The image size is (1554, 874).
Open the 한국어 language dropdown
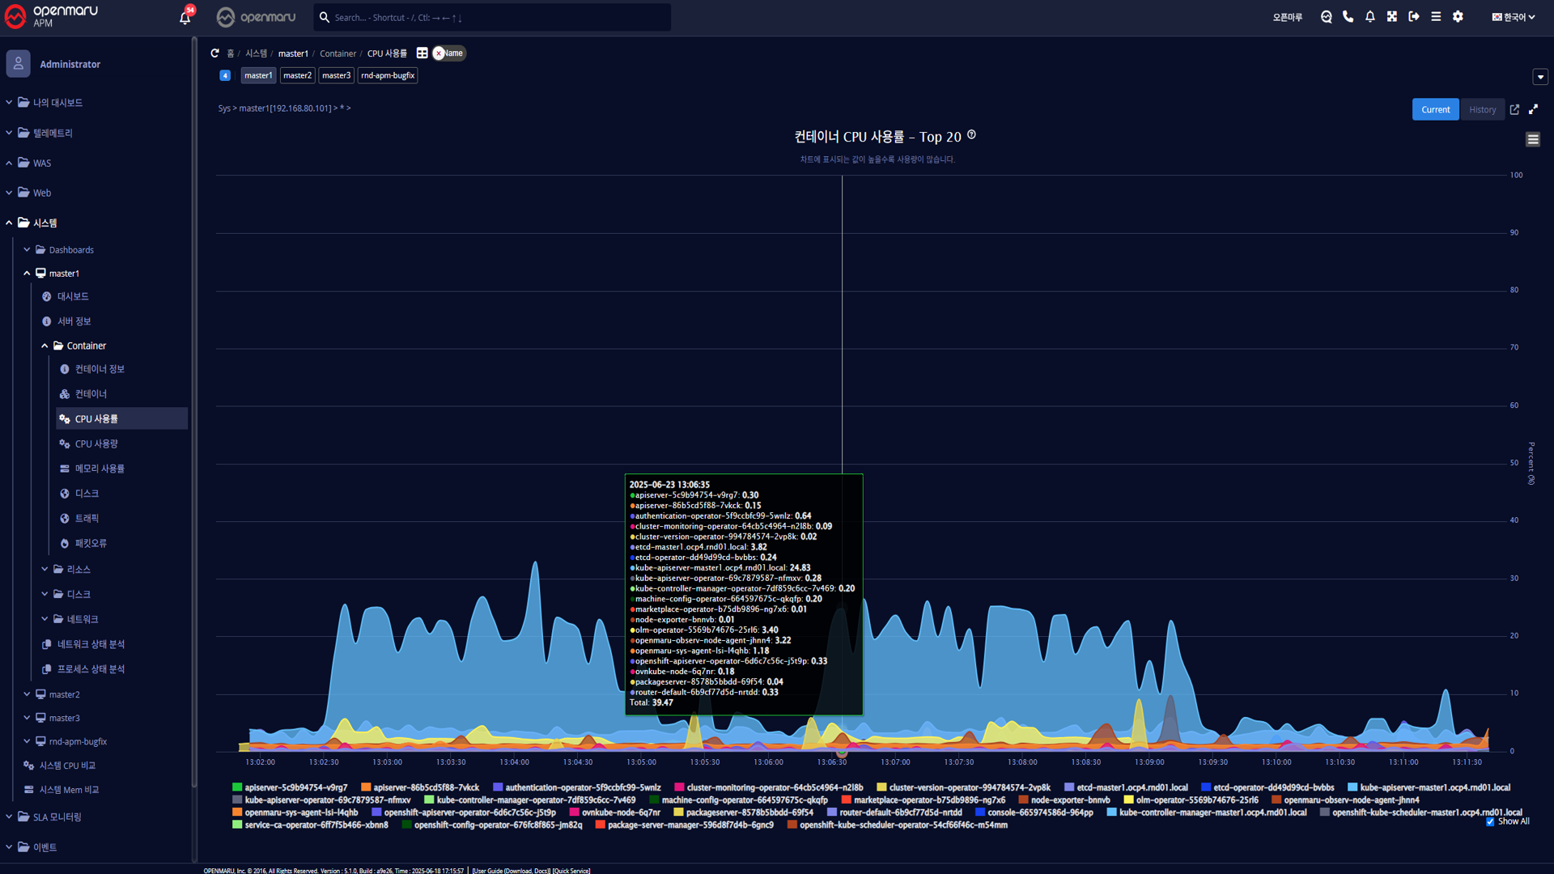1514,17
